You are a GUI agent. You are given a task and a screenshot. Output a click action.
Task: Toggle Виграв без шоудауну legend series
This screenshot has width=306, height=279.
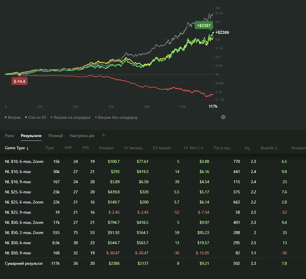click(x=116, y=117)
